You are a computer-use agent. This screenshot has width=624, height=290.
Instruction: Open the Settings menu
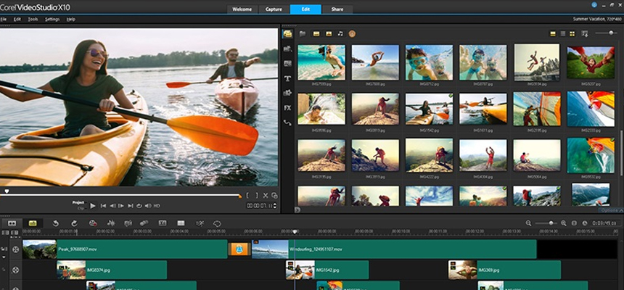coord(52,19)
